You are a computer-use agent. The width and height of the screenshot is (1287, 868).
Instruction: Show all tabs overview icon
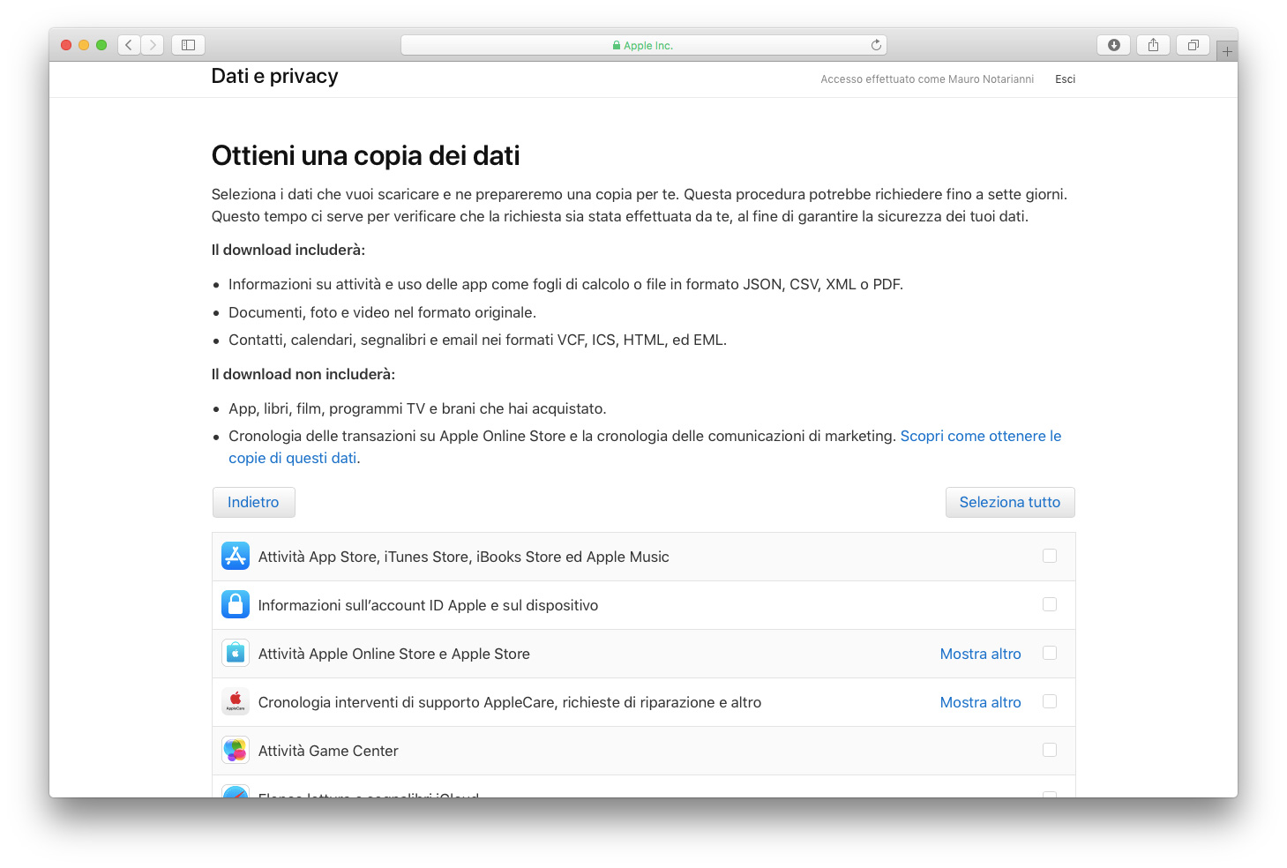(x=1193, y=45)
